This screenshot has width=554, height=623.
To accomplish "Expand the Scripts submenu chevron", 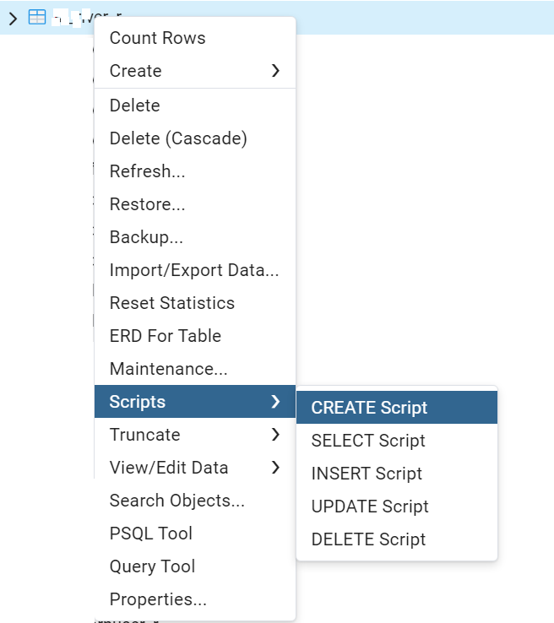I will coord(275,401).
